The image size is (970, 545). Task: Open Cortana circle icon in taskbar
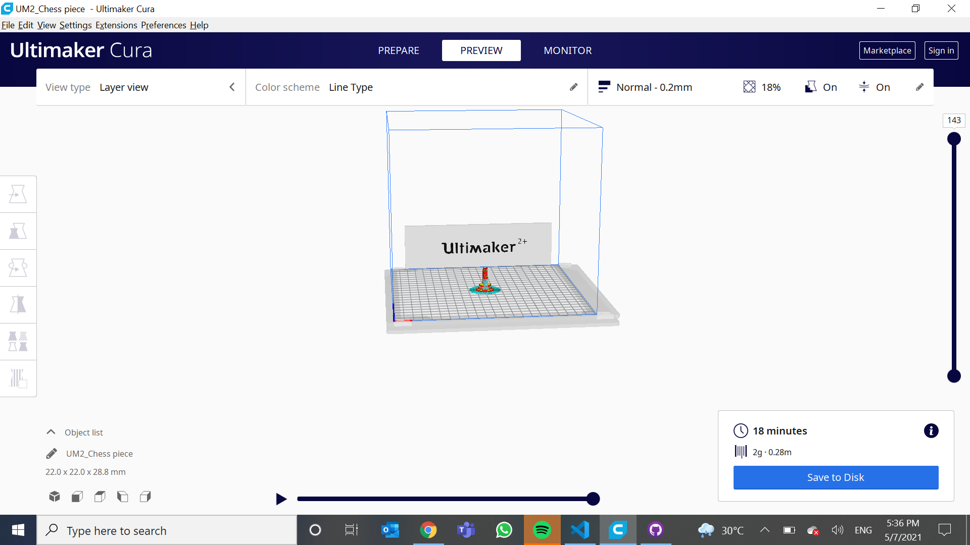coord(315,530)
